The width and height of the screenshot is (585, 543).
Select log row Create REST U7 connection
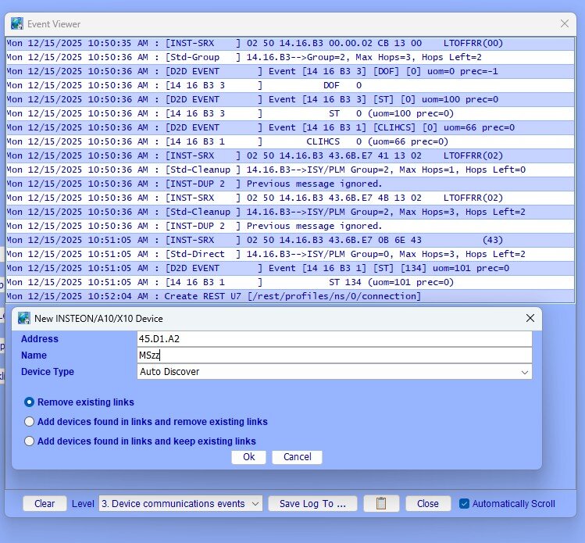tap(291, 296)
